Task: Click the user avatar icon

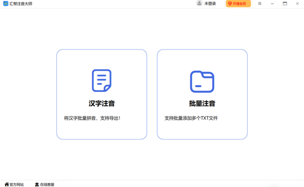Action: coord(199,4)
